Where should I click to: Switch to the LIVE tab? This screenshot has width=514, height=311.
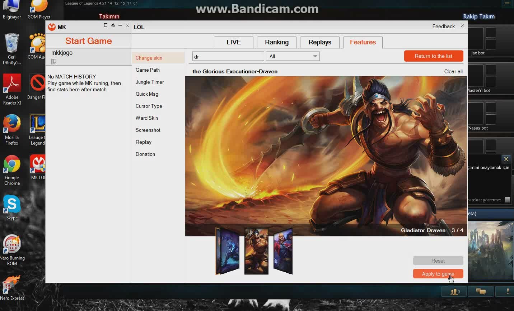coord(234,42)
